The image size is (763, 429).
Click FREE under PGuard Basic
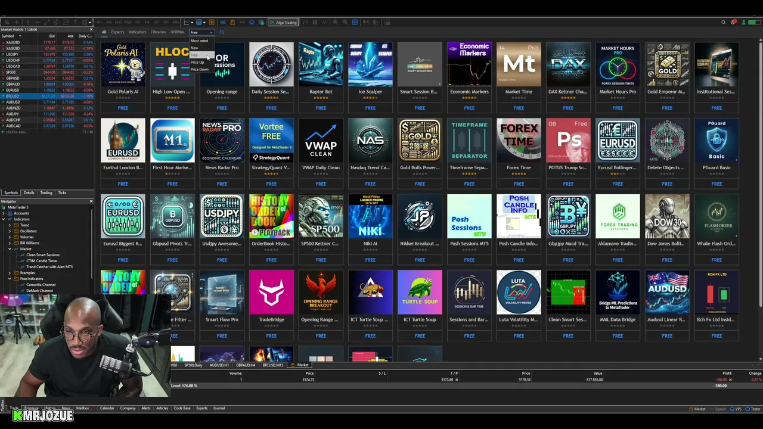pyautogui.click(x=717, y=184)
